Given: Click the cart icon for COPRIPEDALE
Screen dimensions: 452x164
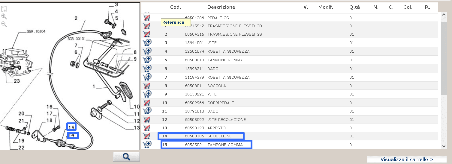Looking at the screenshot, I should [x=147, y=103].
